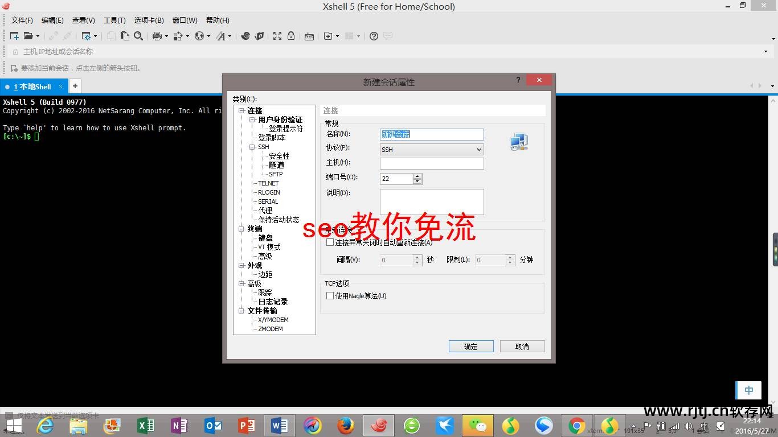Click the 名称 session name field
This screenshot has width=778, height=437.
tap(432, 134)
